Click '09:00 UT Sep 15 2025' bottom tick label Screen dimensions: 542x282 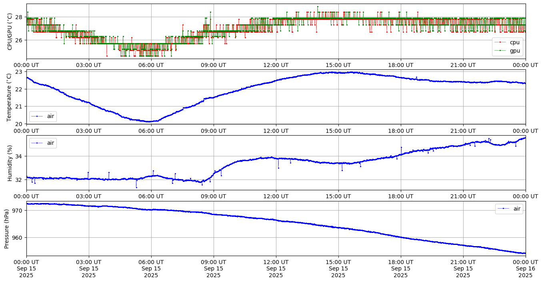214,269
